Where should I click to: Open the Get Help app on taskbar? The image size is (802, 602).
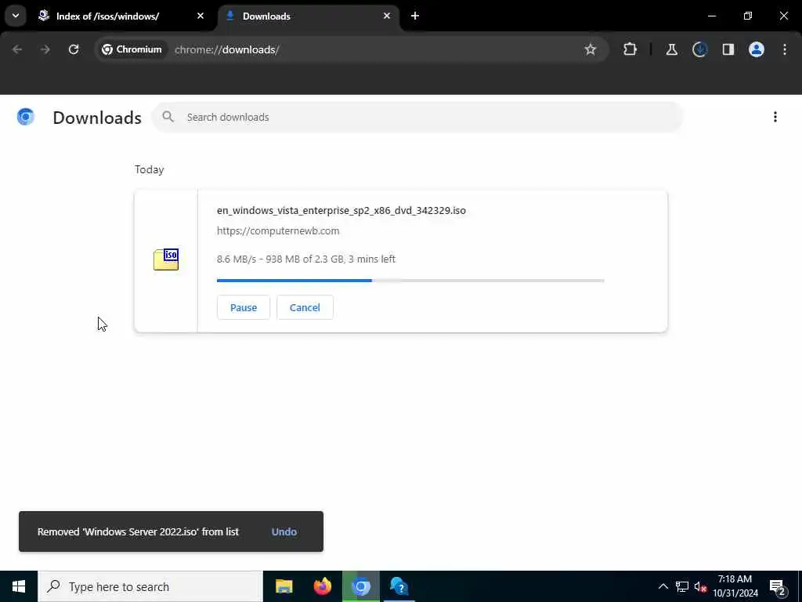pyautogui.click(x=399, y=586)
